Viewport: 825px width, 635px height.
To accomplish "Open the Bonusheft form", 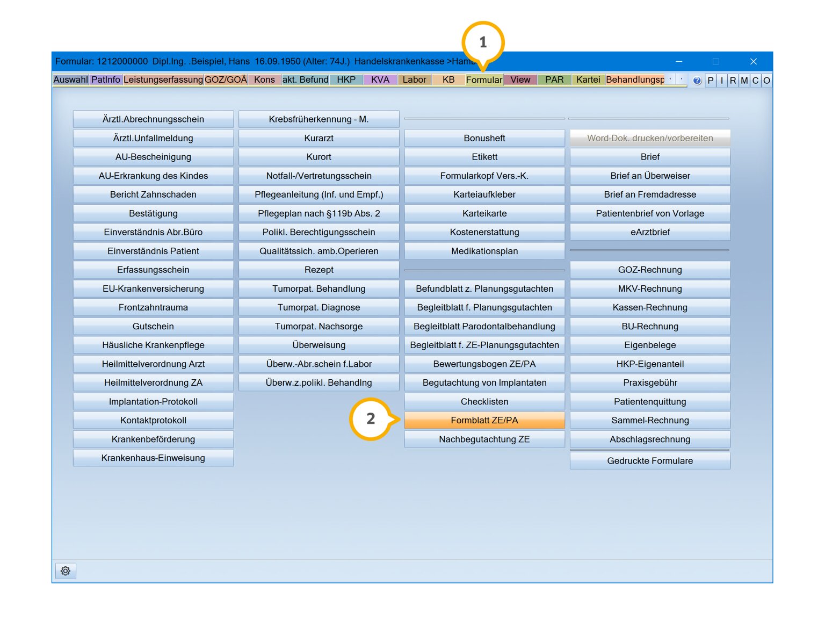I will click(484, 138).
